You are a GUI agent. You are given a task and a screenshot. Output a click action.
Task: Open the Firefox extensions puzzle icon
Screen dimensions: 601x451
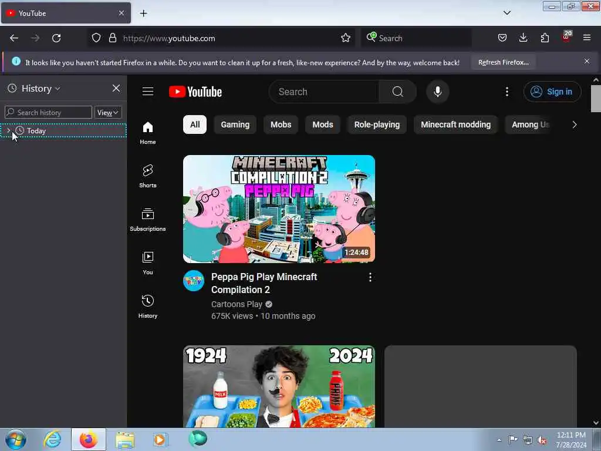click(x=545, y=38)
